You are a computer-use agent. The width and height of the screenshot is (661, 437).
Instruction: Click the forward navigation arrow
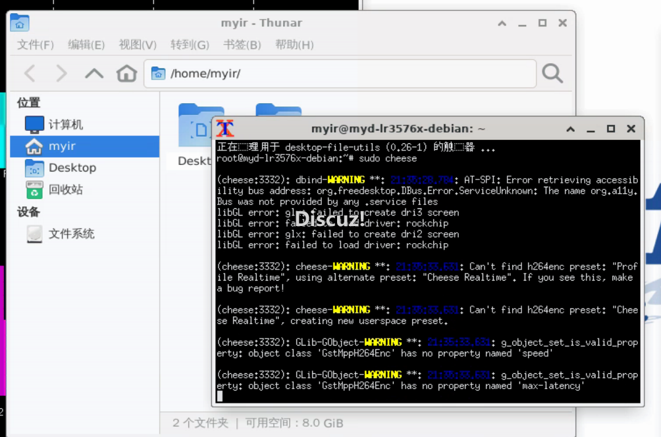click(61, 73)
